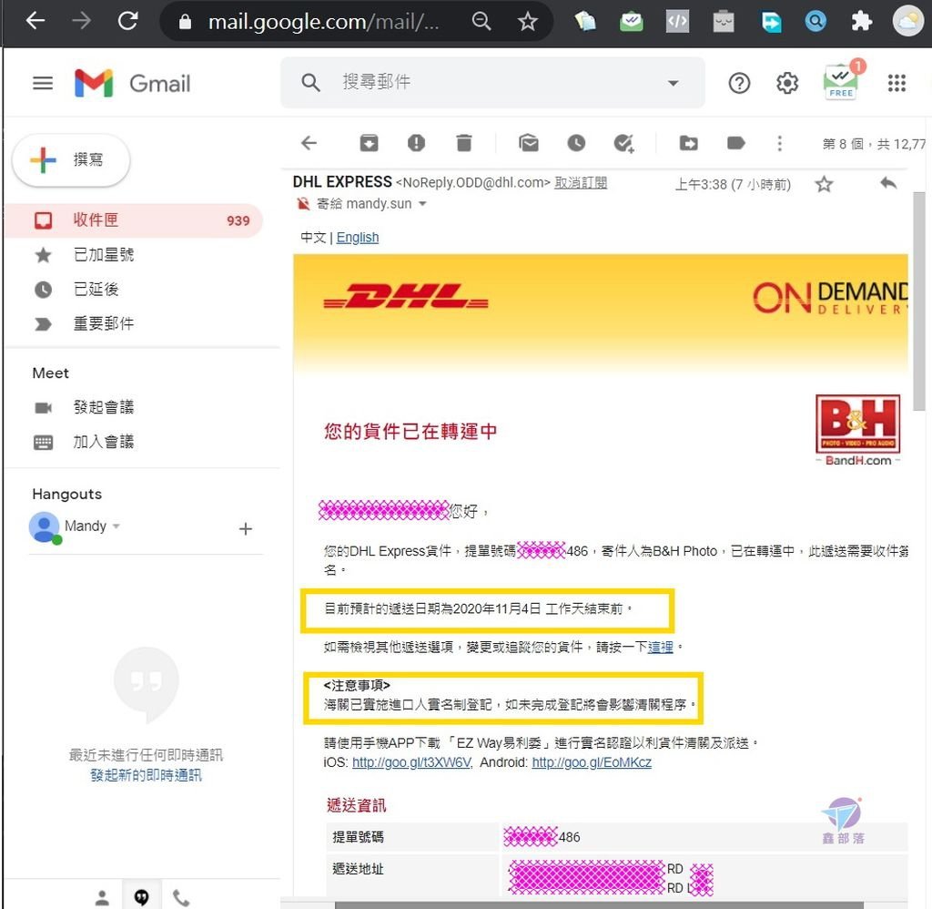Snooze this email with clock icon
Image resolution: width=932 pixels, height=909 pixels.
point(576,143)
